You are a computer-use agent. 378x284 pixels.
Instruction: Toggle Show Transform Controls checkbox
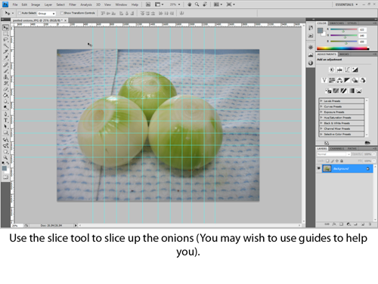click(x=62, y=13)
